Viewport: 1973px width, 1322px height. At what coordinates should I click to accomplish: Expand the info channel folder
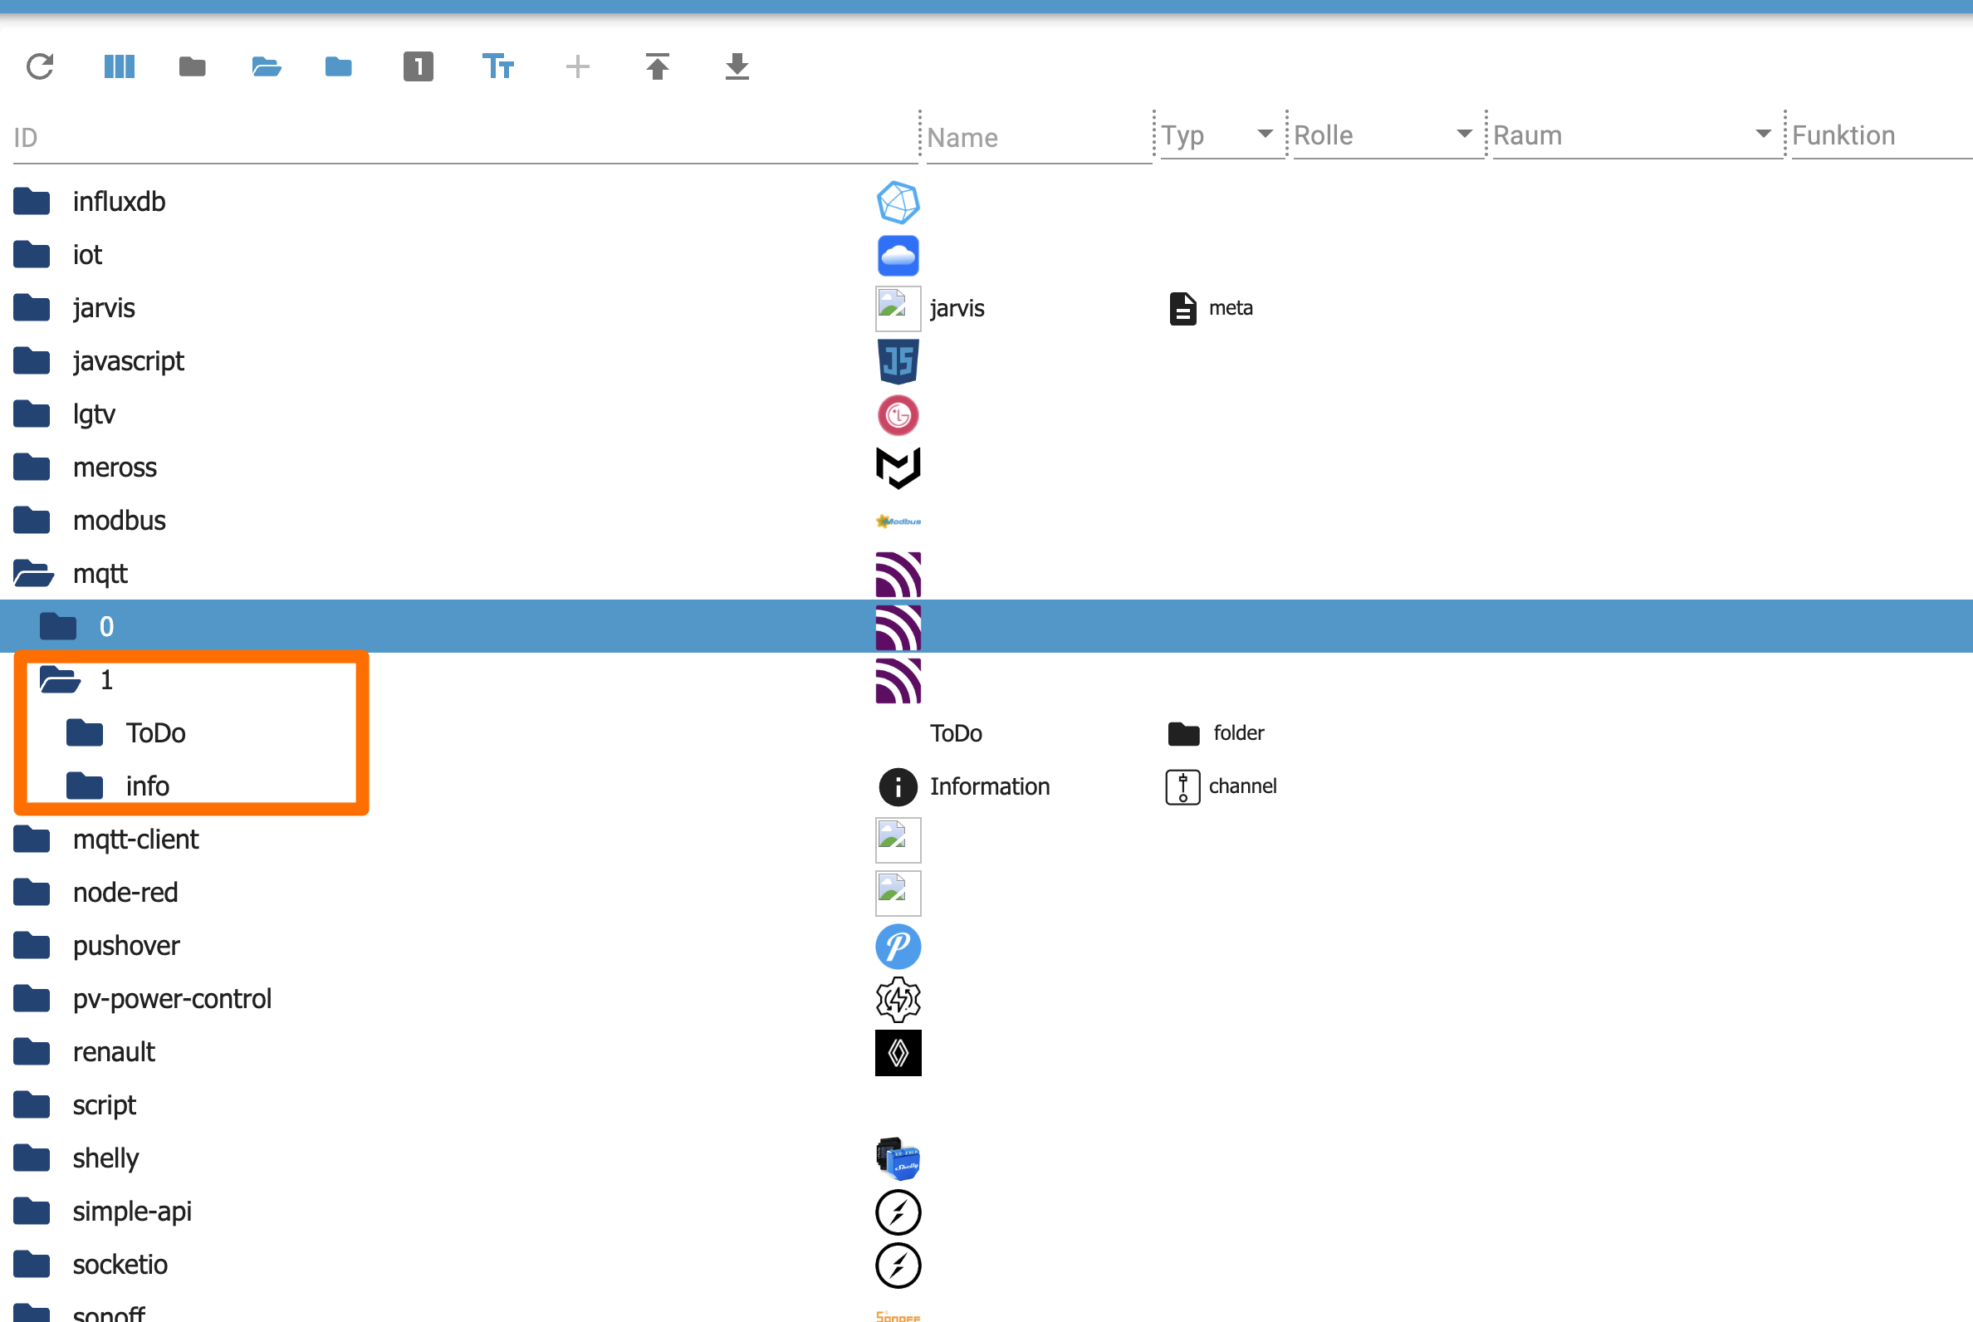(x=86, y=786)
